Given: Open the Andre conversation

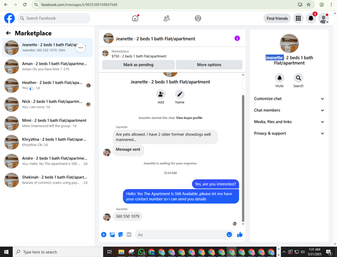Looking at the screenshot, I should pyautogui.click(x=47, y=161).
